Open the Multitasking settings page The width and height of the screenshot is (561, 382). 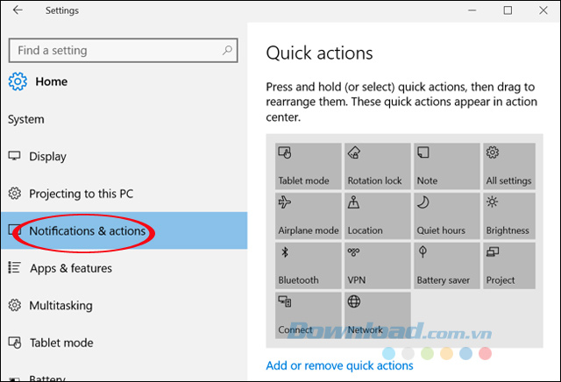pyautogui.click(x=61, y=305)
